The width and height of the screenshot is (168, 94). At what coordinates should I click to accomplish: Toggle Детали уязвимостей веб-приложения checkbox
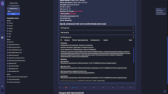tap(7, 61)
